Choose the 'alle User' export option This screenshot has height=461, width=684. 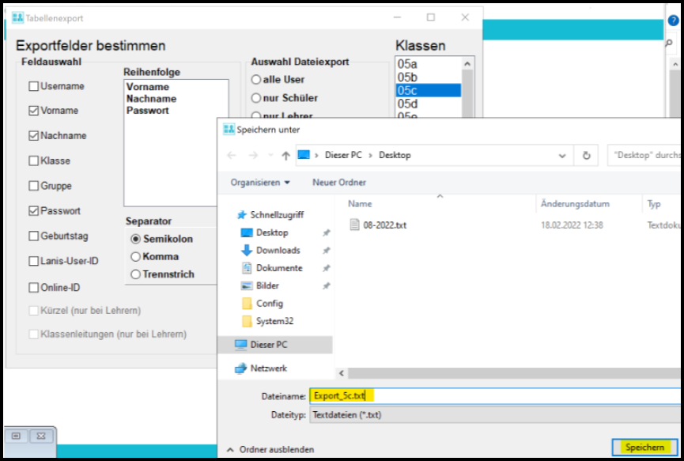click(x=256, y=79)
